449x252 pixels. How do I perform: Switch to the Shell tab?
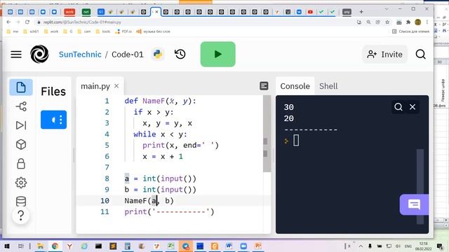(x=328, y=86)
